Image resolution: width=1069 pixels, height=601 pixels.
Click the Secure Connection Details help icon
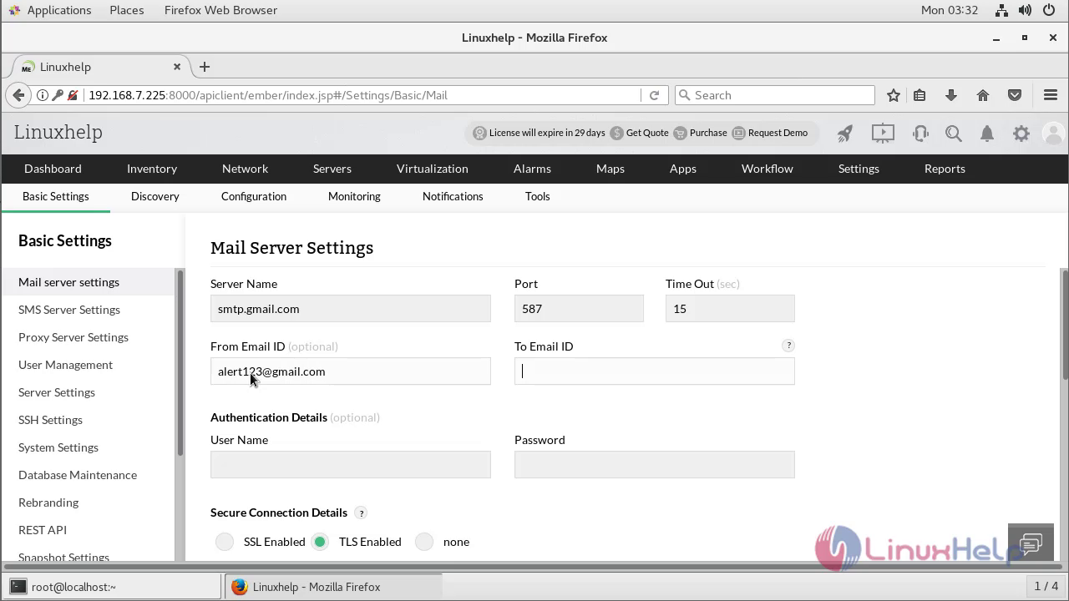coord(361,513)
